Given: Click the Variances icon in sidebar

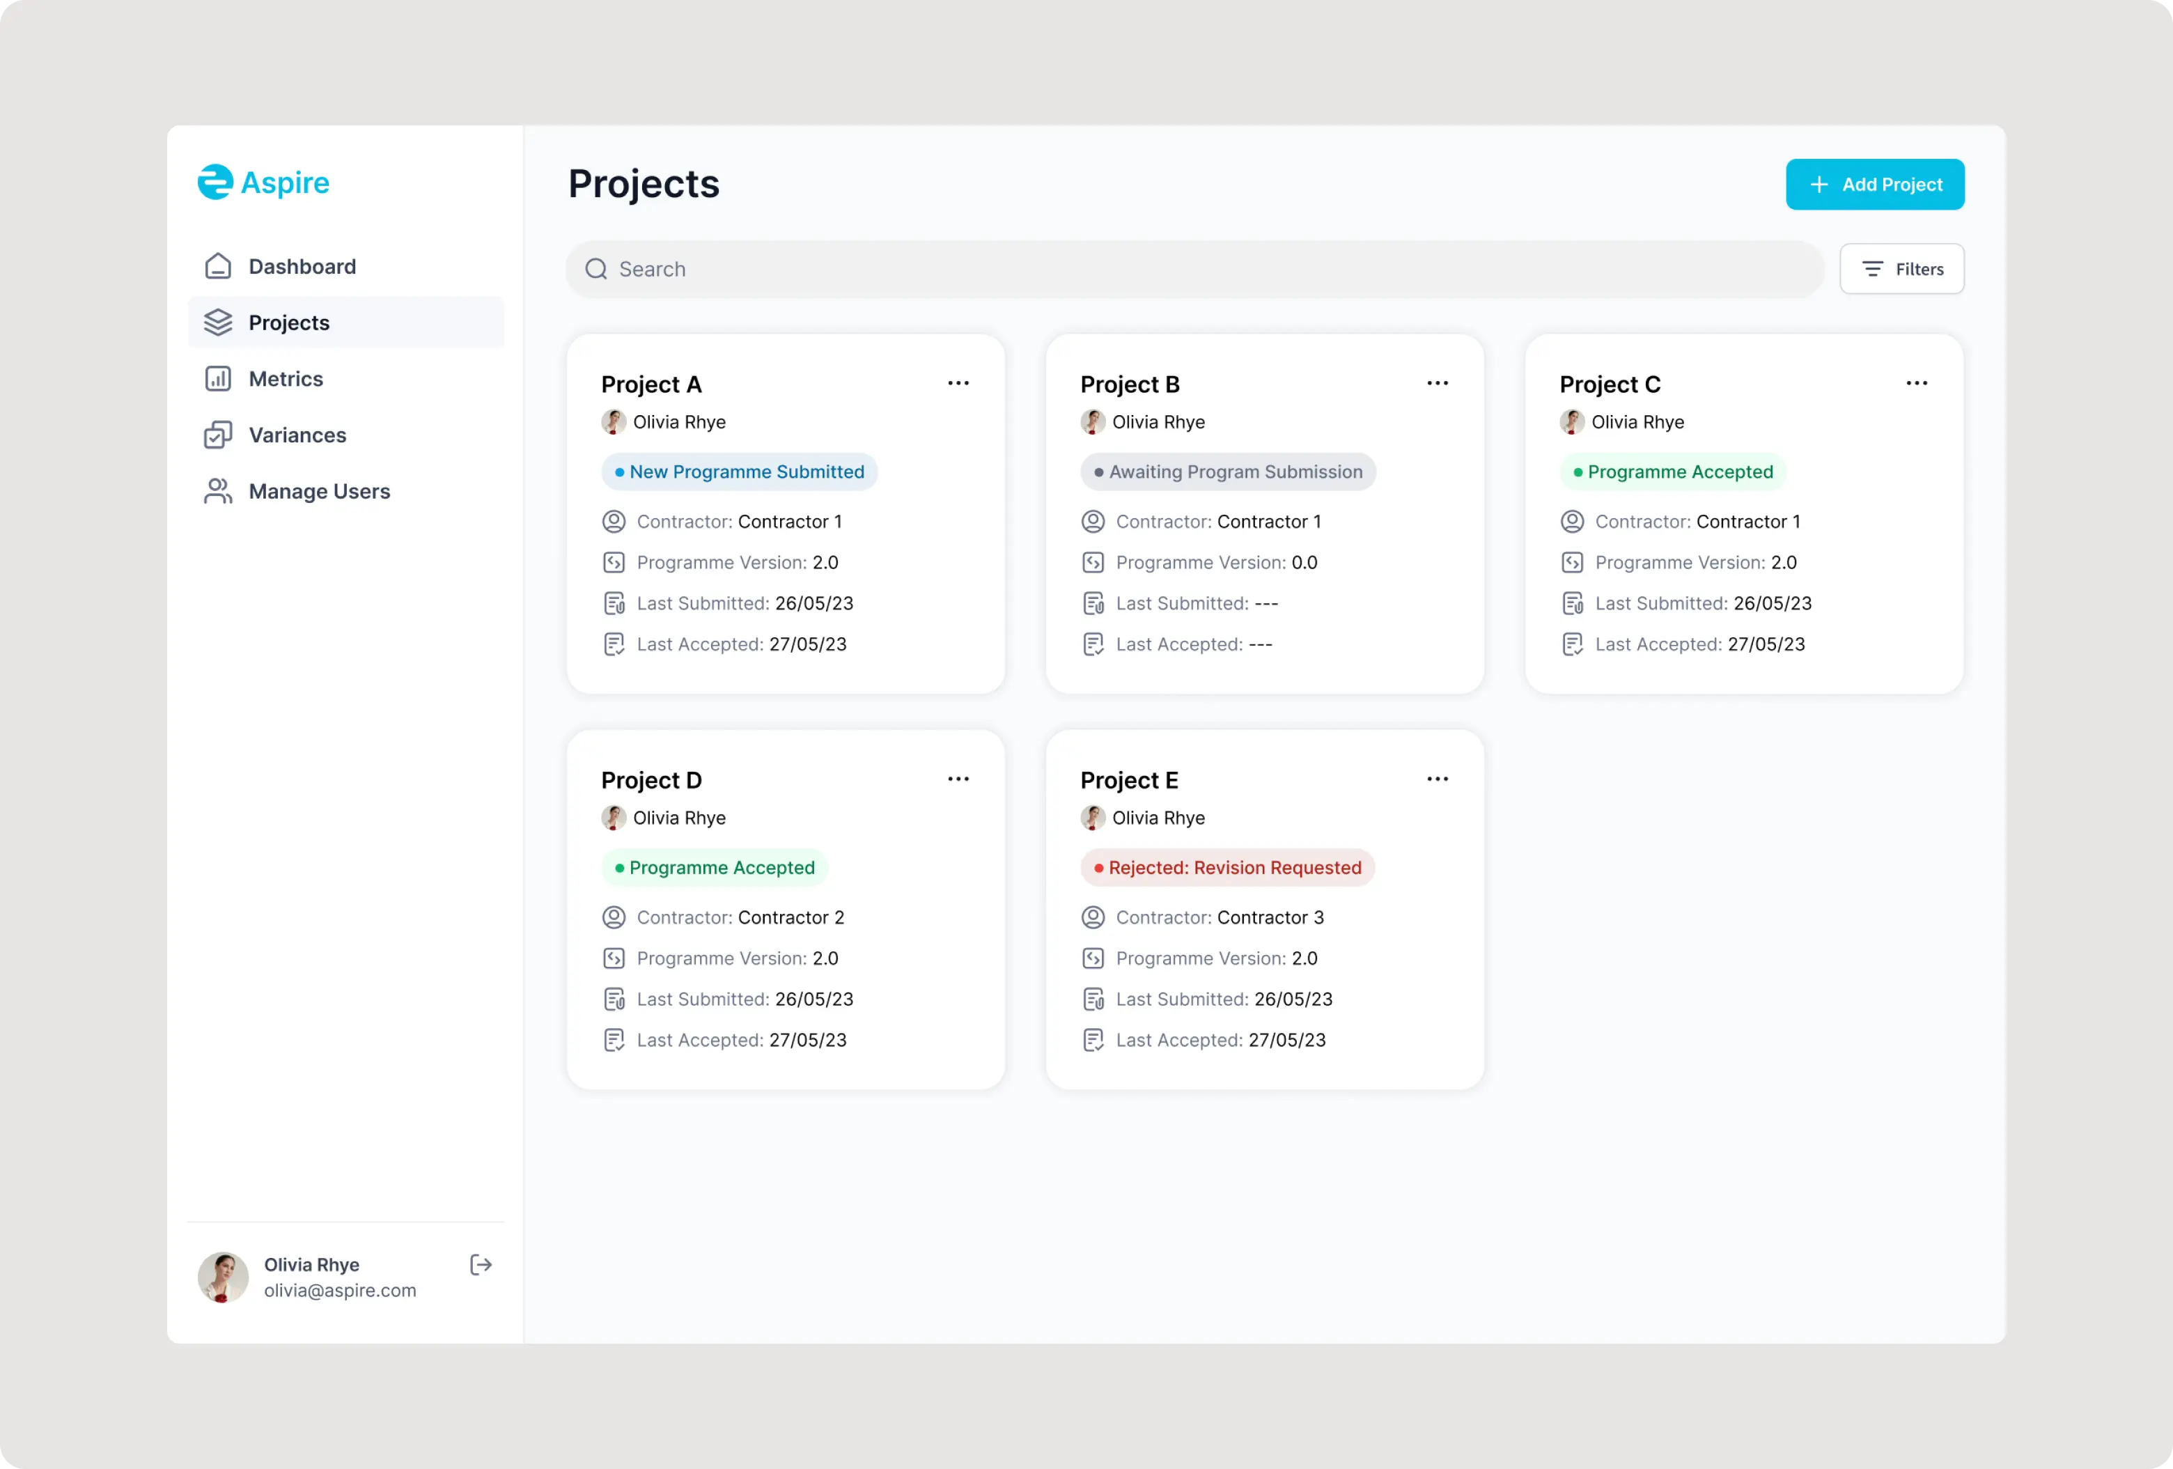Looking at the screenshot, I should coord(218,435).
